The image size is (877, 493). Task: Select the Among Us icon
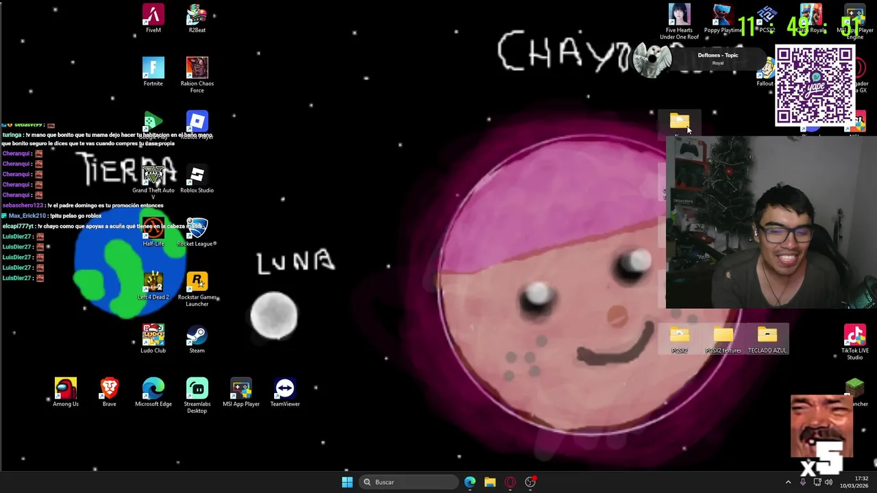(66, 392)
